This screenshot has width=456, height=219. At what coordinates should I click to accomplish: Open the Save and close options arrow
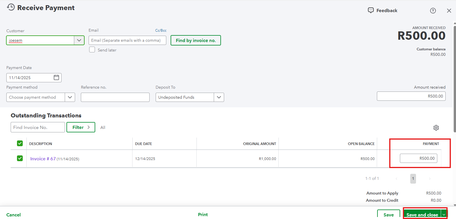click(444, 215)
